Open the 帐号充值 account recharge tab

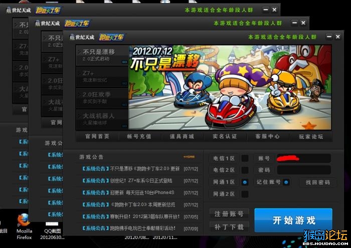pos(139,136)
